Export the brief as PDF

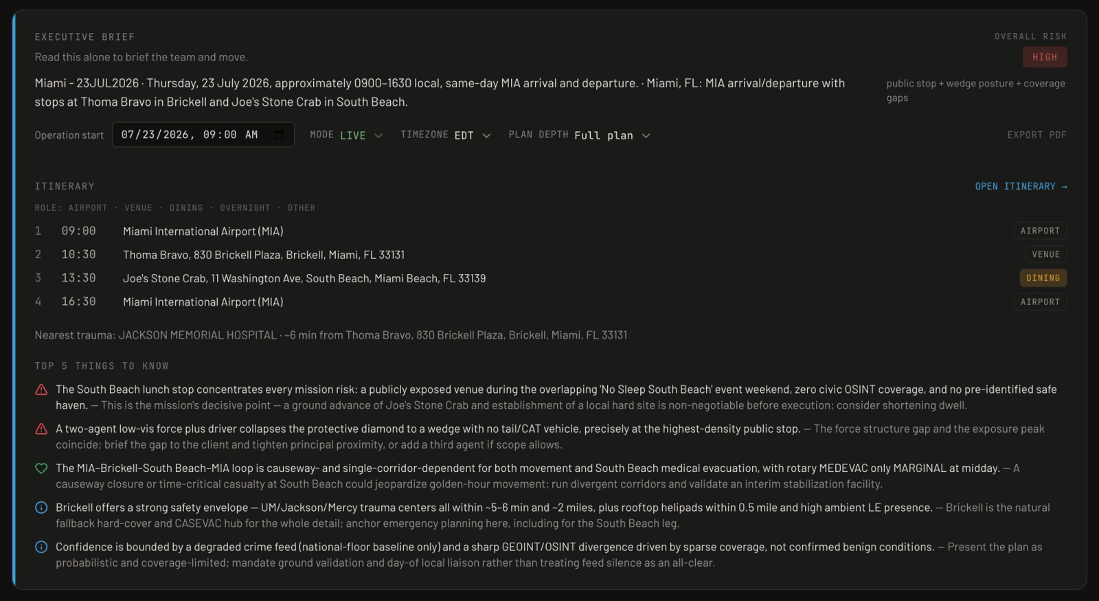coord(1037,135)
